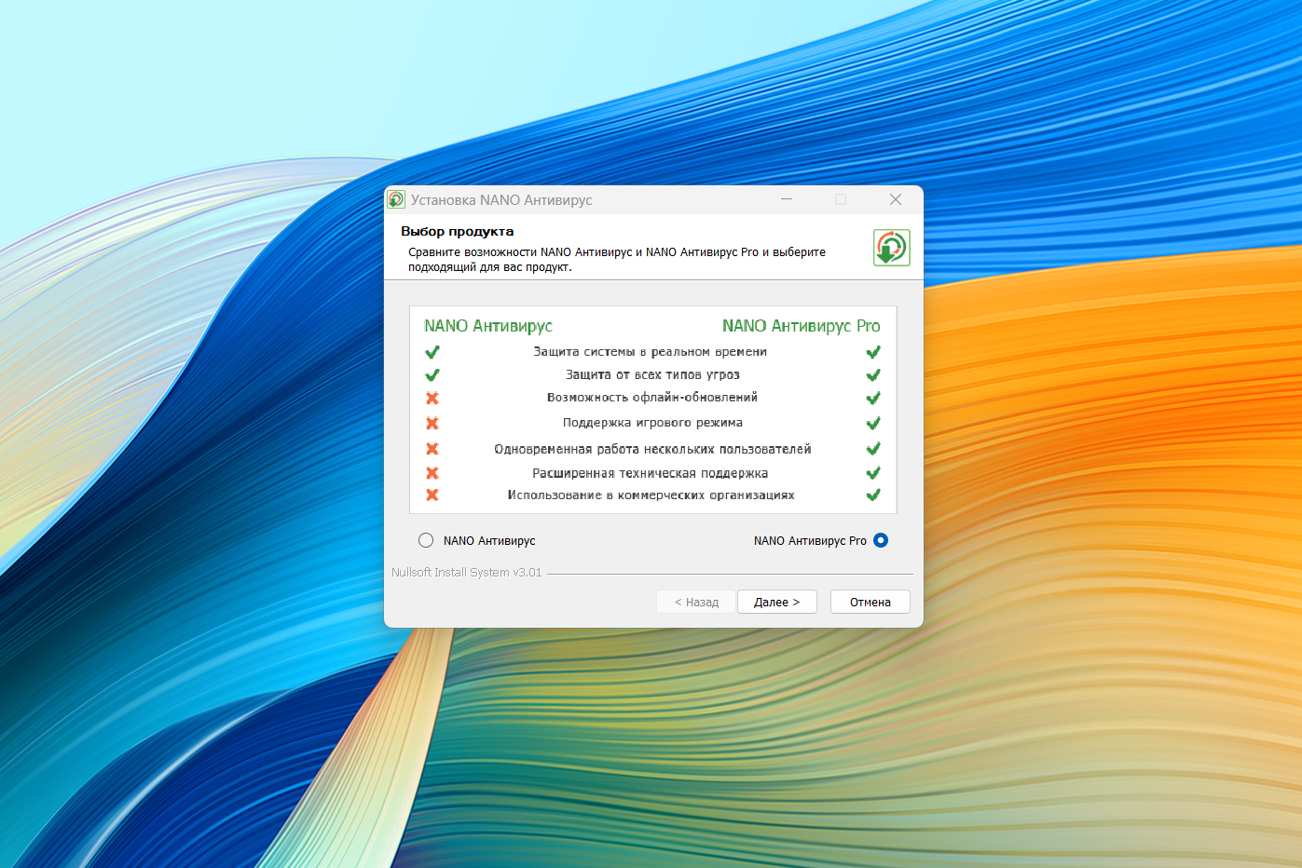The width and height of the screenshot is (1302, 868).
Task: Click the green check mark beside "Возможность офлайн-обновлений"
Action: [873, 398]
